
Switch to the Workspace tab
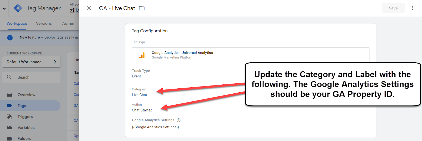coord(17,23)
